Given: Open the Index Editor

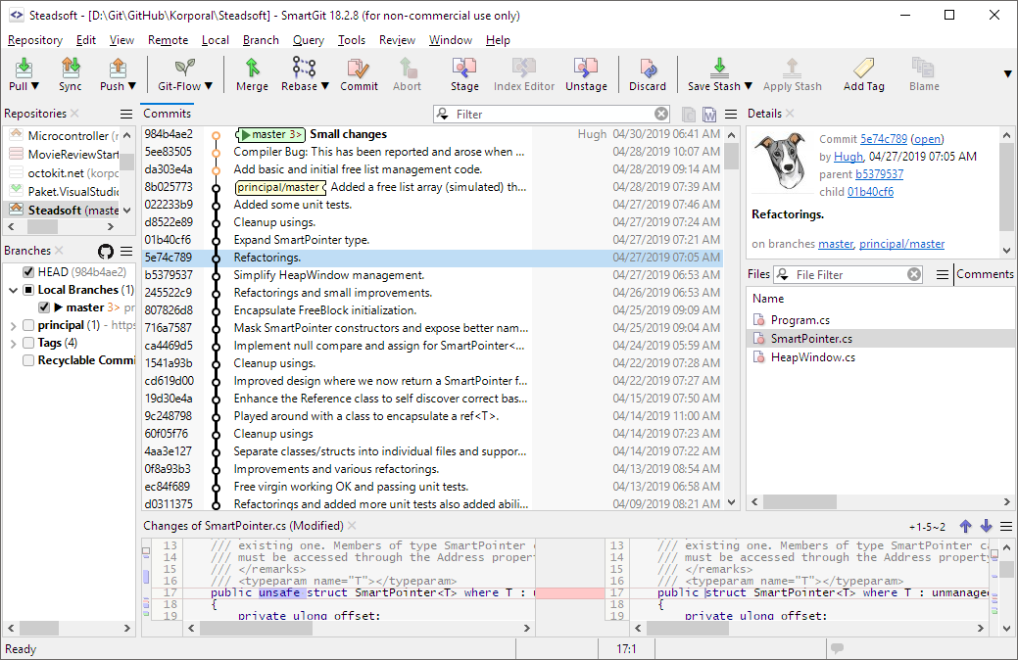Looking at the screenshot, I should (x=525, y=73).
